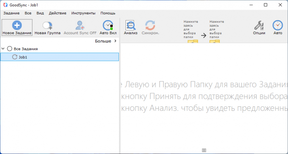Create a new job with Новое Задание
The width and height of the screenshot is (288, 154).
click(17, 28)
